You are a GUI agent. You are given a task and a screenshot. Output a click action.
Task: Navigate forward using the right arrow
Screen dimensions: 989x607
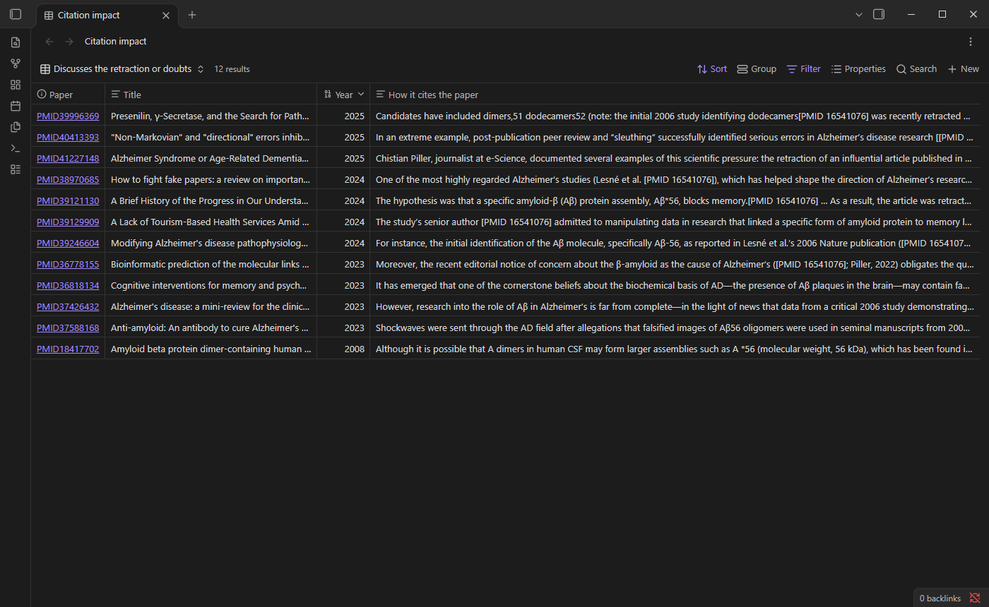(x=69, y=42)
